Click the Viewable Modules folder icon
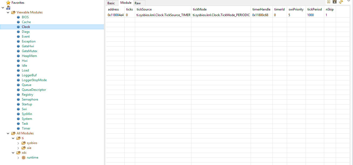This screenshot has width=353, height=165. point(13,12)
